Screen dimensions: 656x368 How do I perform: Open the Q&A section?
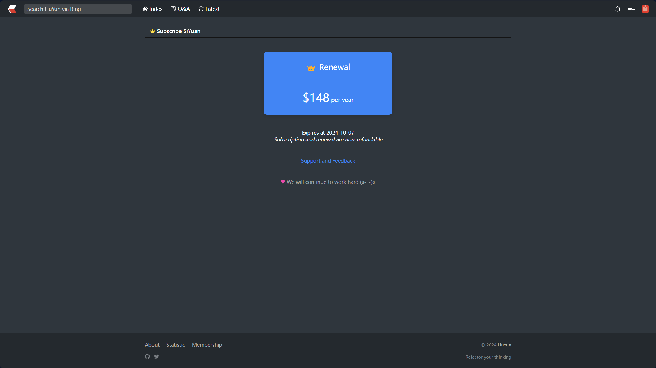(180, 9)
